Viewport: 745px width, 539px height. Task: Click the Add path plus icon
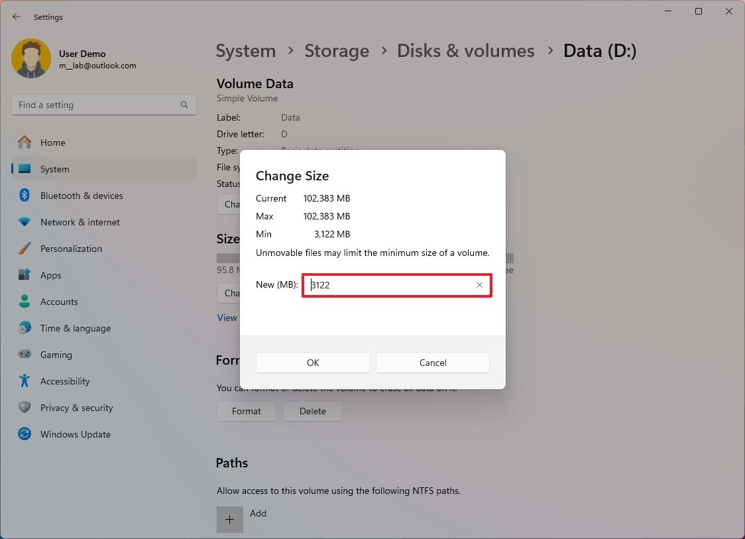pyautogui.click(x=229, y=519)
